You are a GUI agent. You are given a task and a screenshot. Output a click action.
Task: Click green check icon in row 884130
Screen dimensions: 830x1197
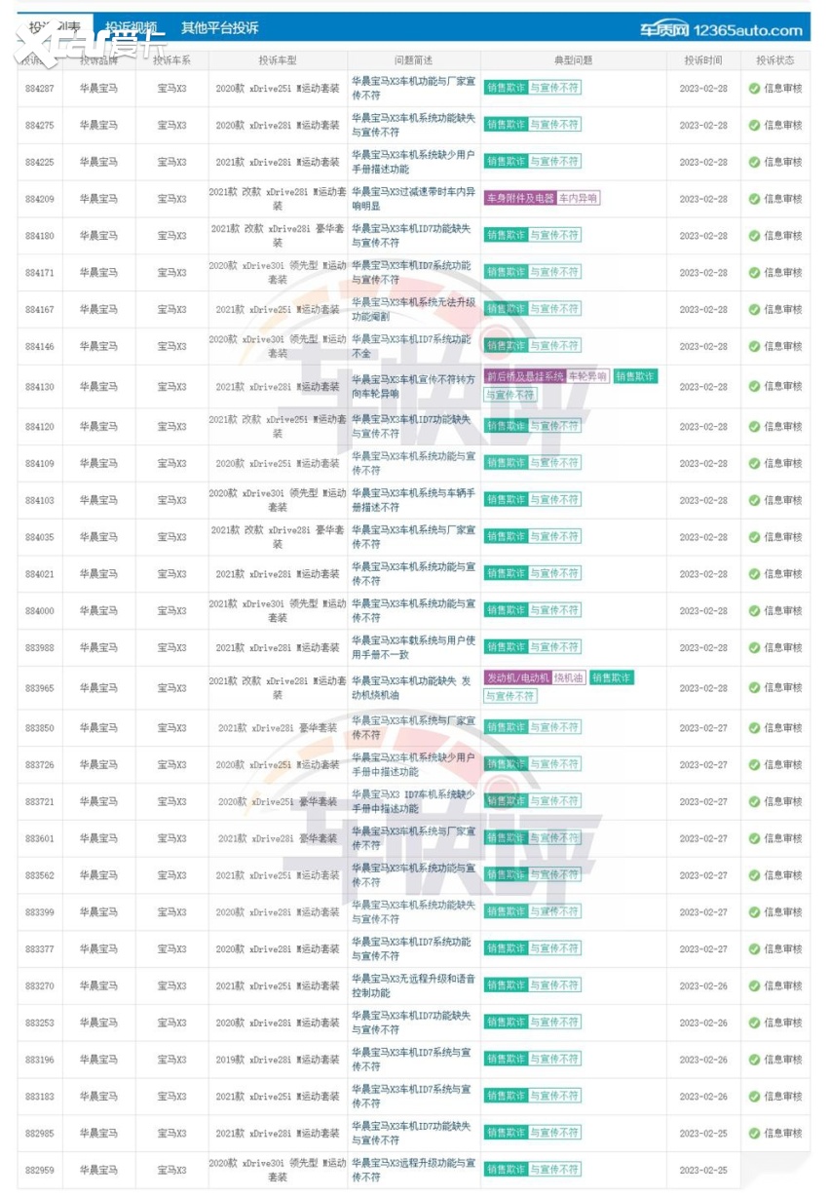[x=754, y=387]
